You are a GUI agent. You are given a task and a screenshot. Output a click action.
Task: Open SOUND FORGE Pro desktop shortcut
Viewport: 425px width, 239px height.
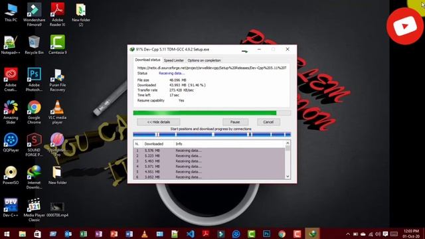(34, 145)
